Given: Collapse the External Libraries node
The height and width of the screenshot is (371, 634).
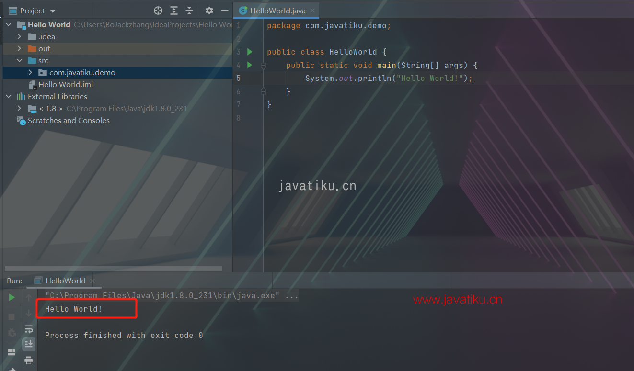Looking at the screenshot, I should [x=9, y=96].
